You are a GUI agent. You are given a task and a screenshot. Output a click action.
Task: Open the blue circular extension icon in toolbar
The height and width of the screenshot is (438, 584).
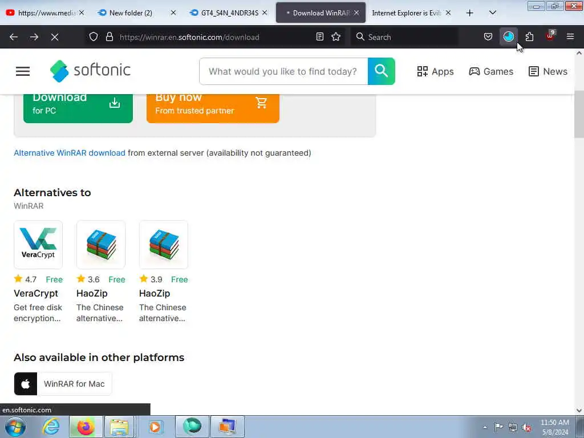click(508, 36)
